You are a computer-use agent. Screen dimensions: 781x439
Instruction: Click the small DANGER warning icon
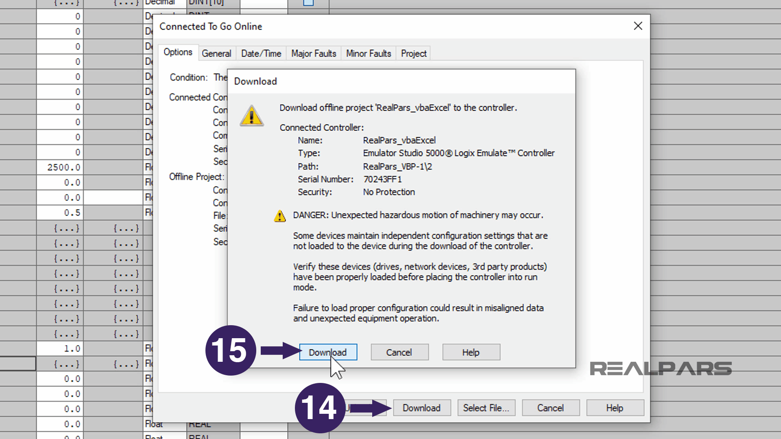tap(280, 216)
